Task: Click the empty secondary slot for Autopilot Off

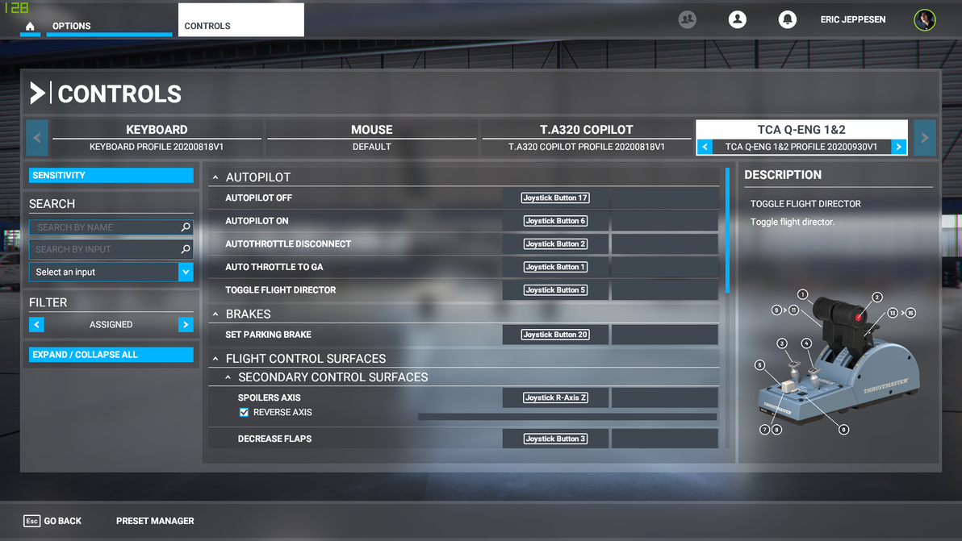Action: tap(664, 198)
